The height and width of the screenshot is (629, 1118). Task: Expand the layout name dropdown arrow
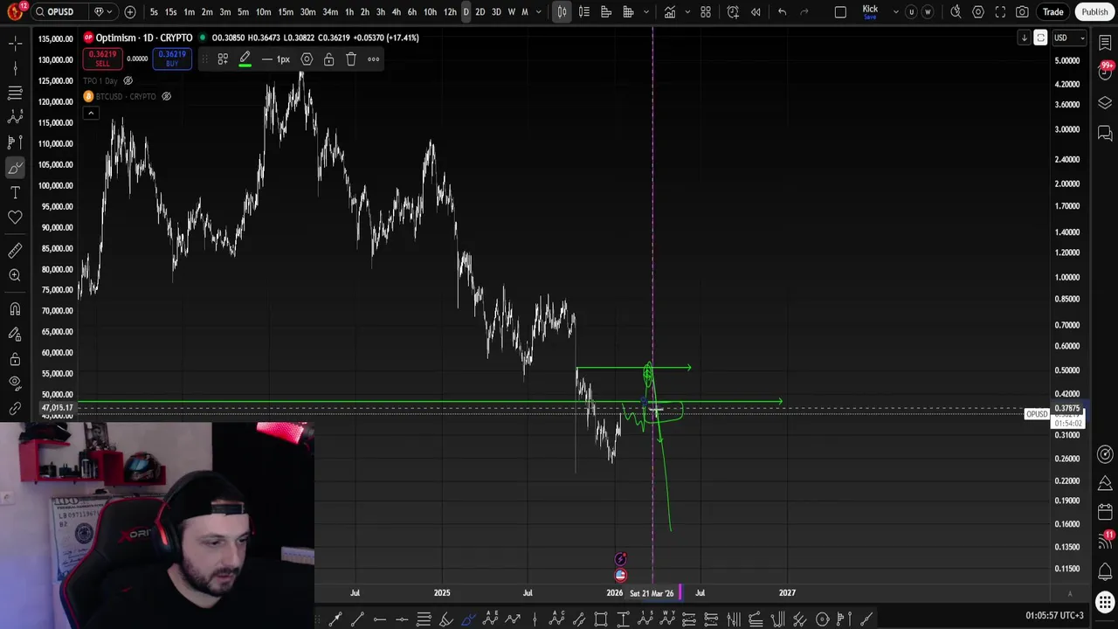[895, 11]
